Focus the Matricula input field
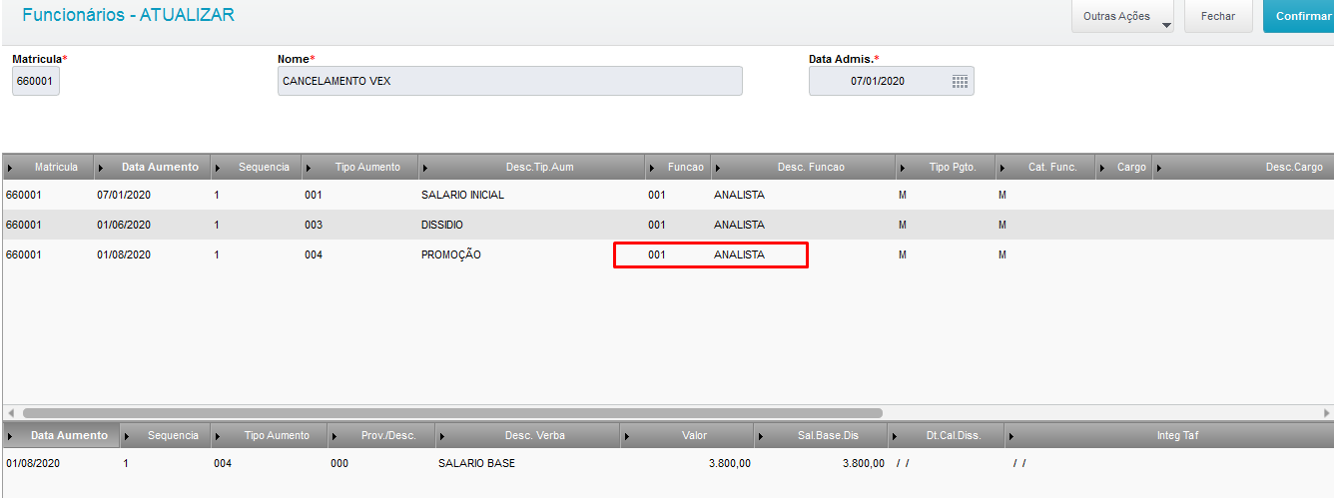 pyautogui.click(x=36, y=81)
